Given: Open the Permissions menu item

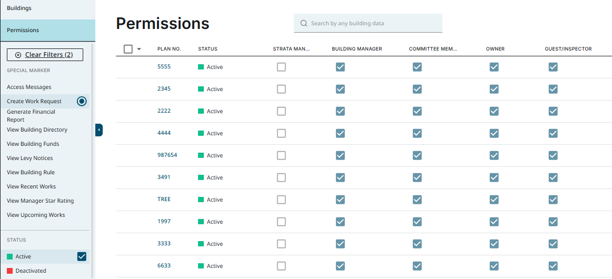Looking at the screenshot, I should [47, 30].
